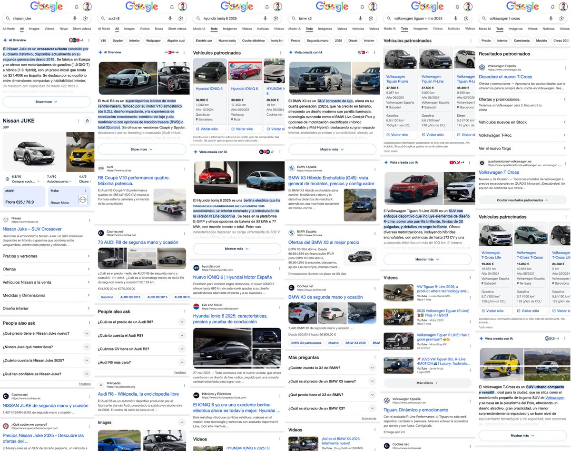Open 'Audi R8 - Wikipedia, la enciclopedia libre'
Viewport: 571px width, 451px height.
pos(138,394)
